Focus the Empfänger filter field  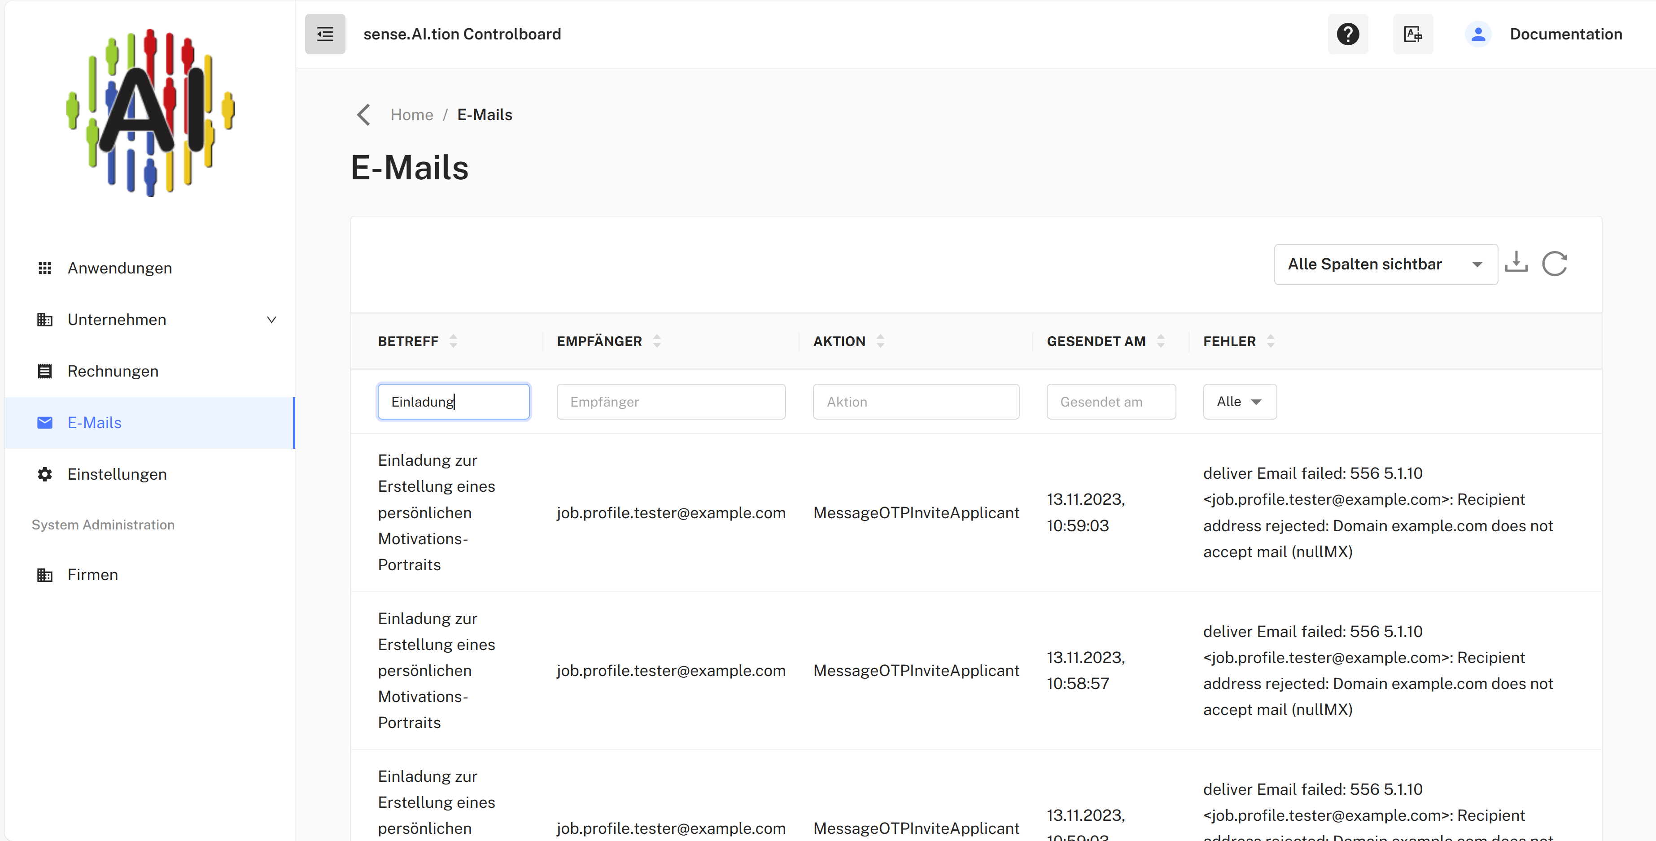pos(670,402)
